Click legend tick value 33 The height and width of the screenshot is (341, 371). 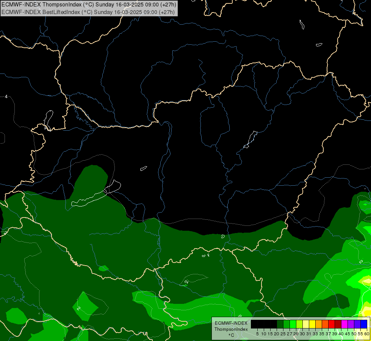(315, 334)
